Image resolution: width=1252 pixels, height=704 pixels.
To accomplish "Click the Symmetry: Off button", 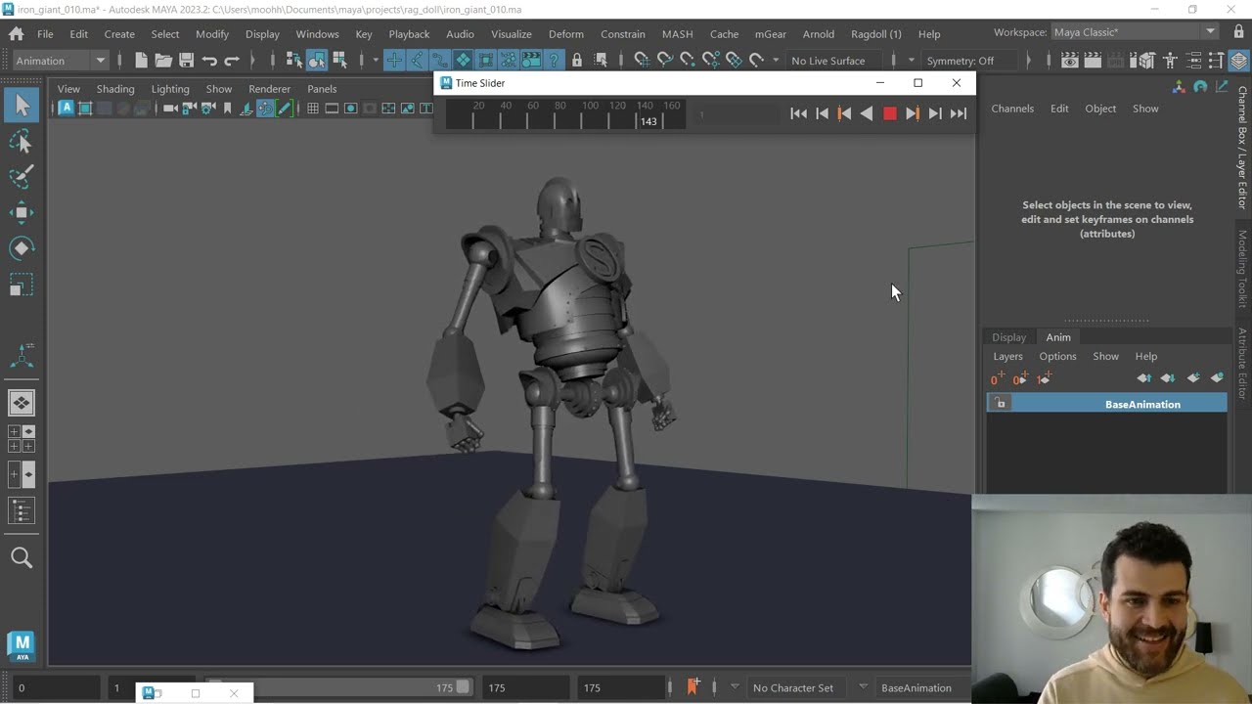I will (960, 61).
